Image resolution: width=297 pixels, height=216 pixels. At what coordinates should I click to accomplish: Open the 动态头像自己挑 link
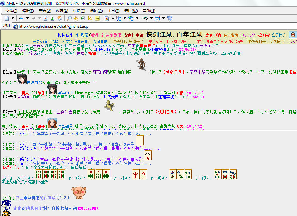coord(75,42)
